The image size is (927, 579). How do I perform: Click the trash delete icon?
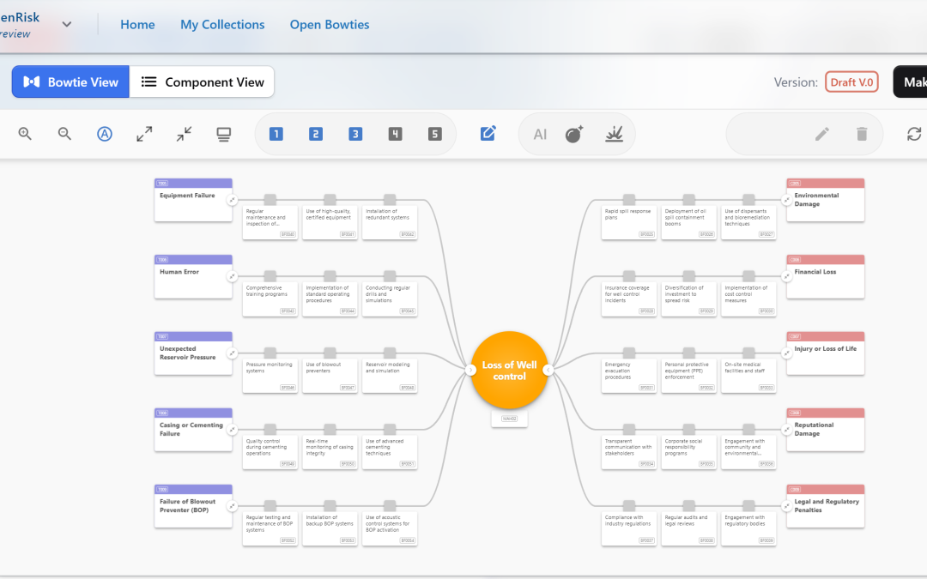(x=861, y=134)
